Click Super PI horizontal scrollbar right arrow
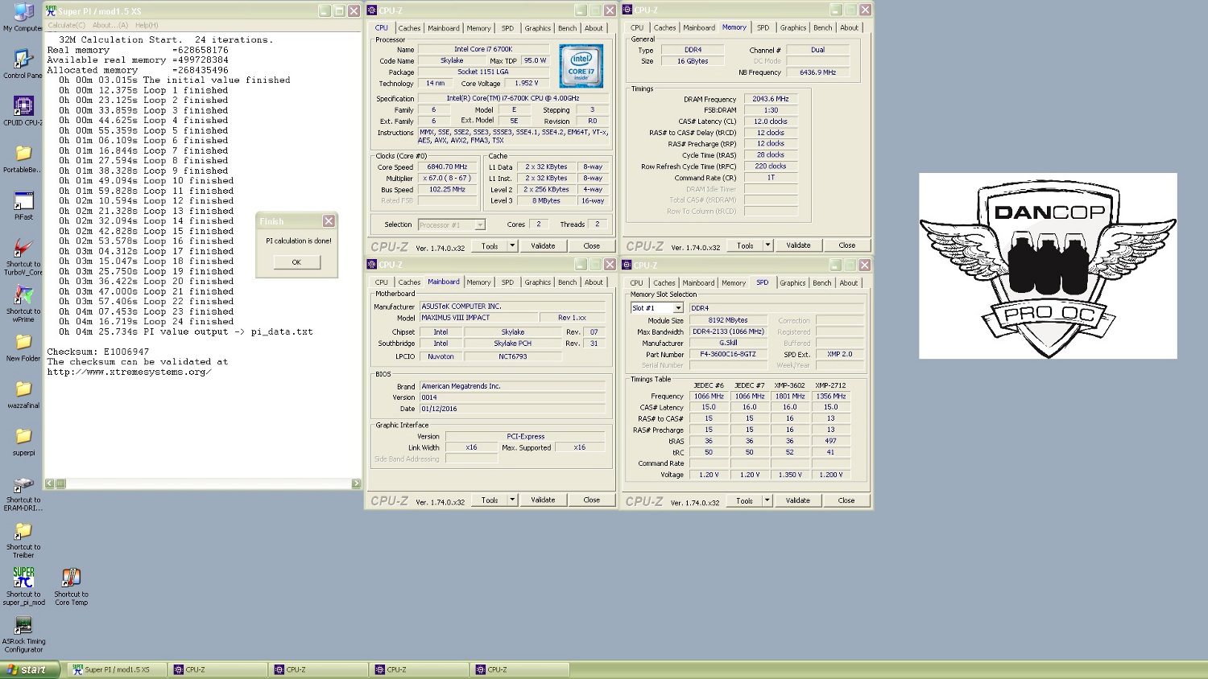 [356, 484]
